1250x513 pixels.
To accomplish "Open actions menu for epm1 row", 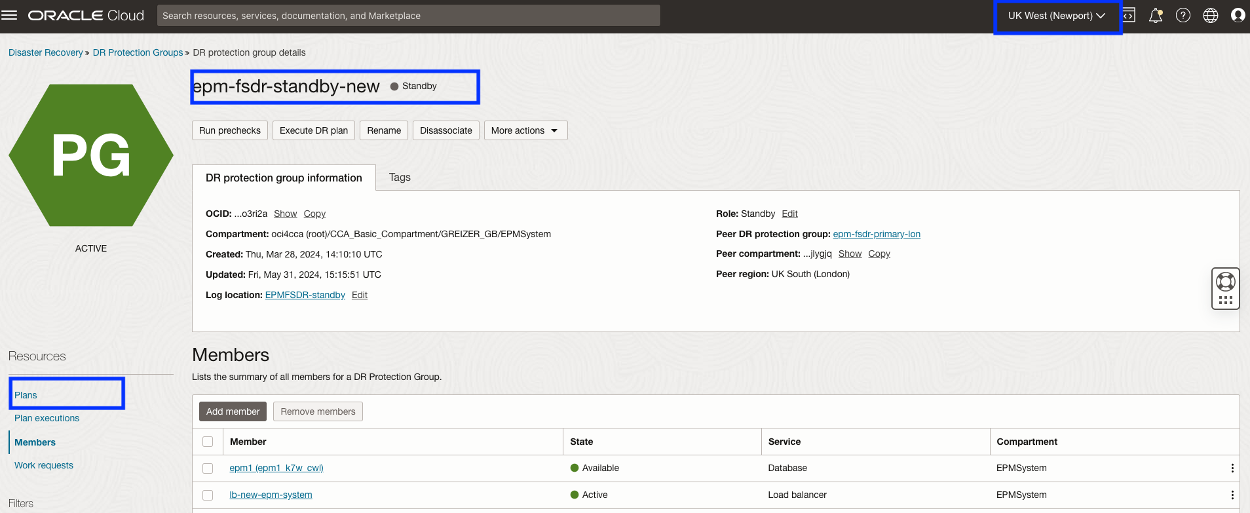I will pos(1232,468).
